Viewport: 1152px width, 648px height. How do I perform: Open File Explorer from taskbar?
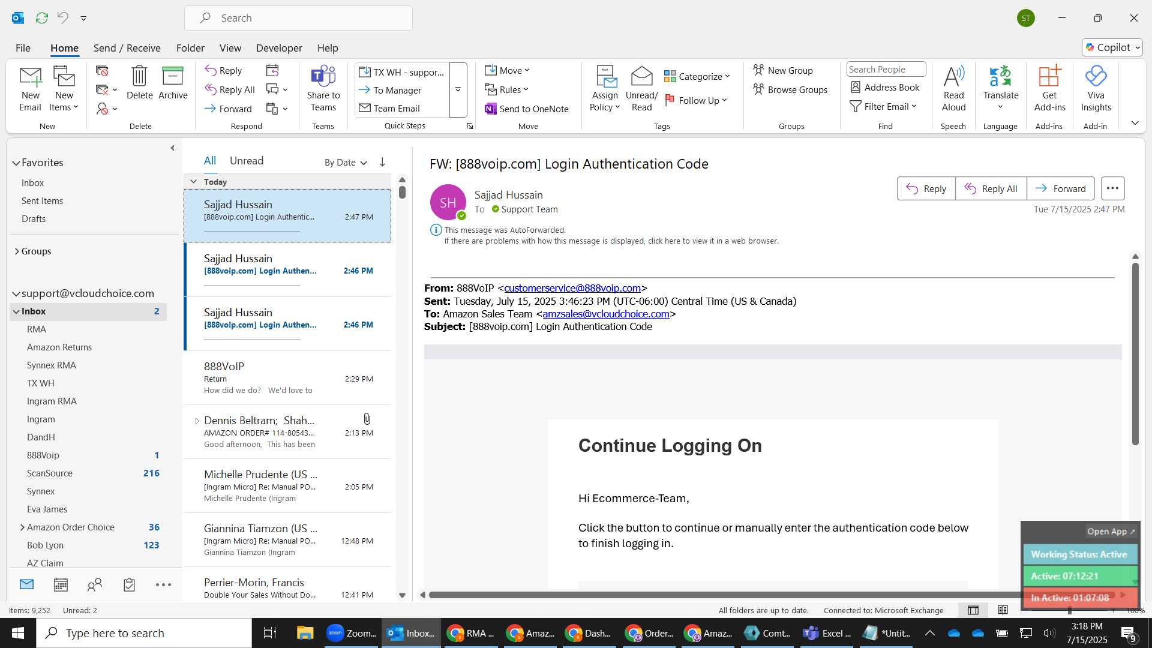click(305, 633)
